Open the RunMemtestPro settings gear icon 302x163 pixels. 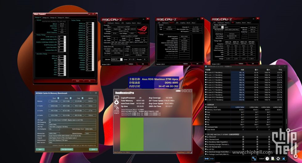tap(116, 103)
